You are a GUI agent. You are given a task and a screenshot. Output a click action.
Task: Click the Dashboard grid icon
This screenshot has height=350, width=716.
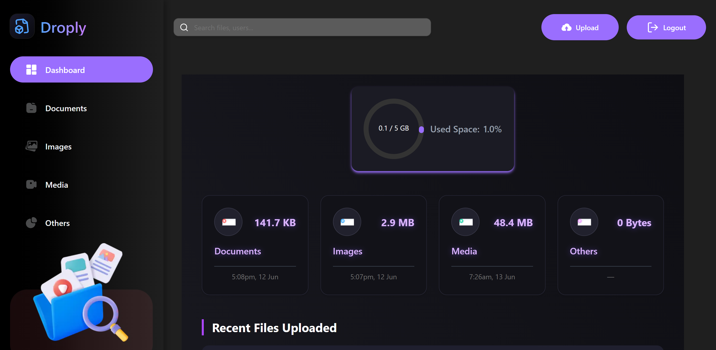pos(31,70)
